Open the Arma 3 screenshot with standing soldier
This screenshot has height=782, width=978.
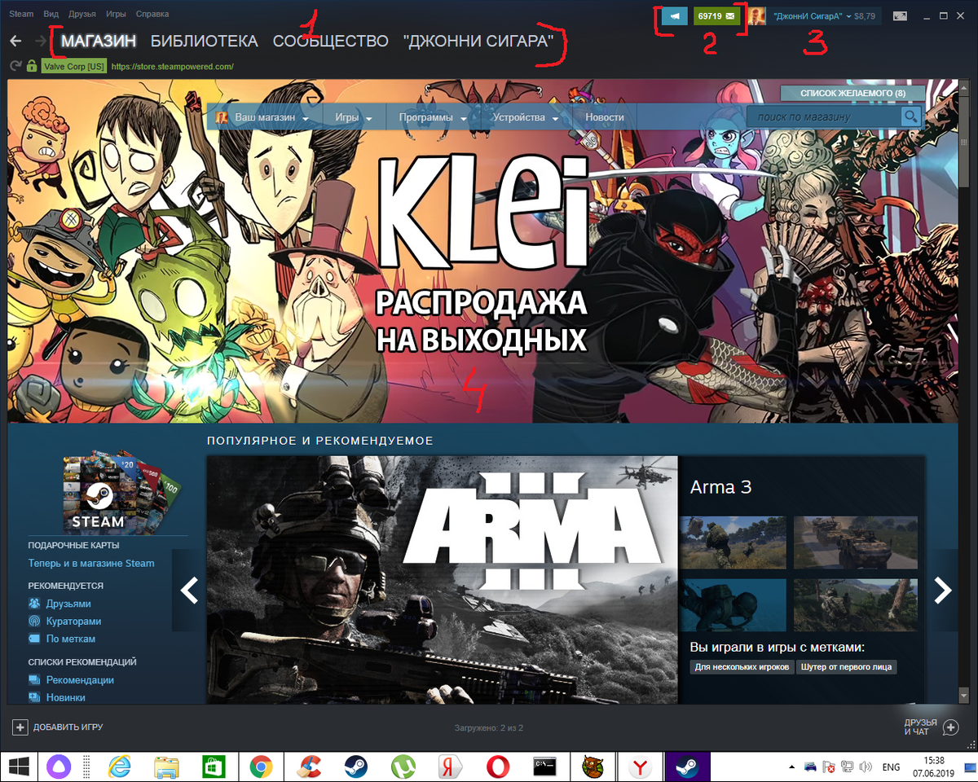(x=733, y=542)
